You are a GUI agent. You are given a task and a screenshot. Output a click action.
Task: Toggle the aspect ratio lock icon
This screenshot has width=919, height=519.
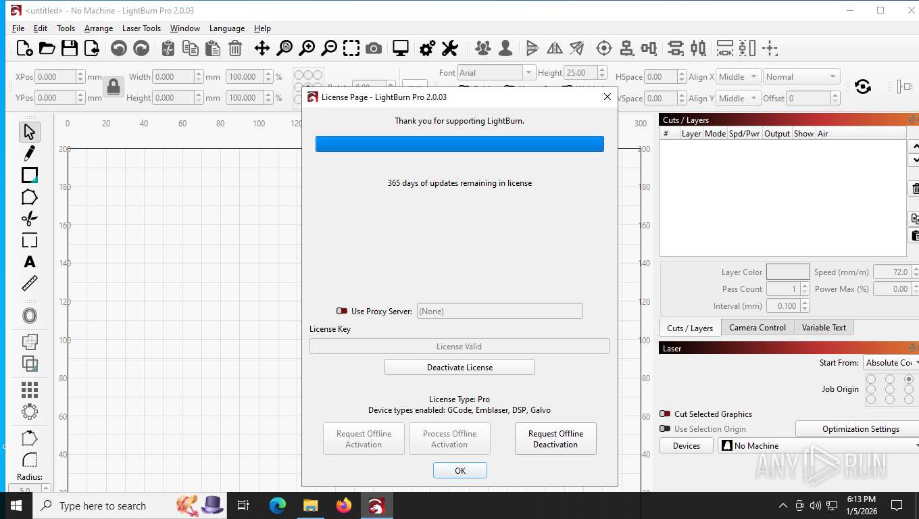(114, 86)
